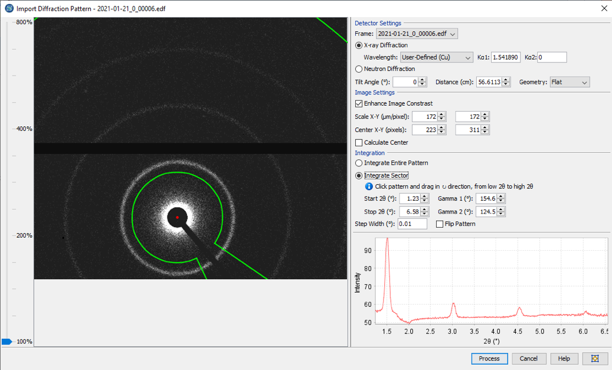612x370 pixels.
Task: Click the zoom slider track near 800%
Action: [6, 22]
